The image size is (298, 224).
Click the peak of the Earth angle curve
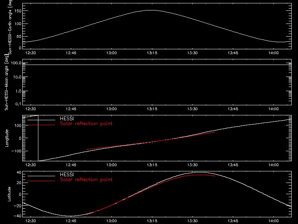151,10
